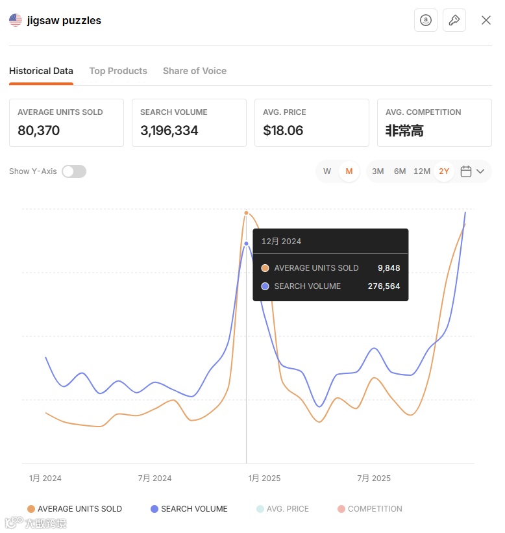Open the Top Products tab
This screenshot has width=505, height=533.
pos(118,71)
